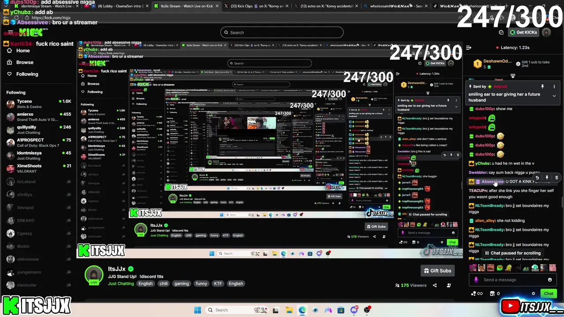Image resolution: width=564 pixels, height=317 pixels.
Task: Open File Explorer from the taskbar
Action: [x=289, y=310]
